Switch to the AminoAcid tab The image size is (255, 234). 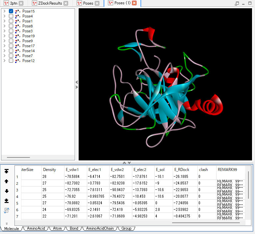pos(36,228)
